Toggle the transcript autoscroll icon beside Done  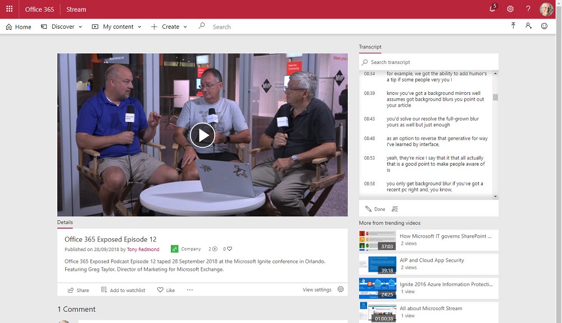[x=395, y=209]
